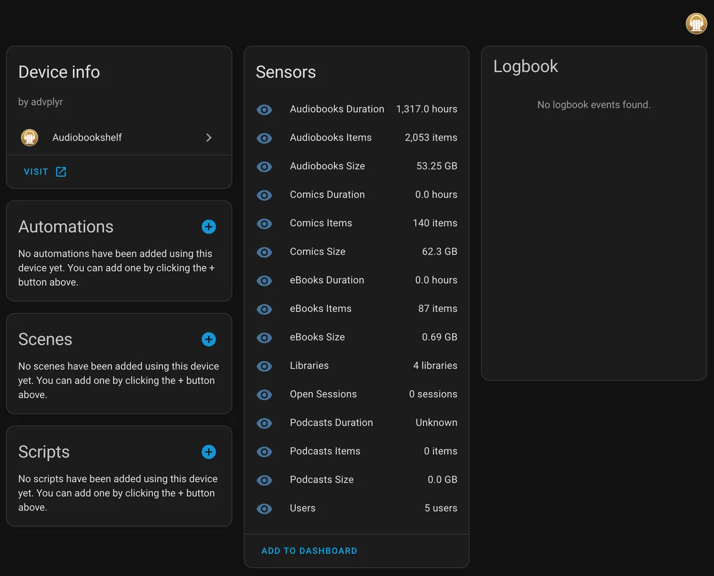Click the 'by advplyr' text
Screen dimensions: 714x576
[40, 102]
